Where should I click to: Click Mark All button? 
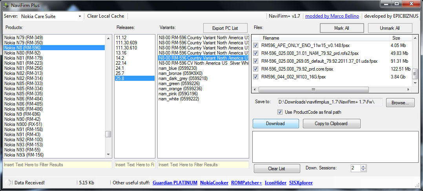coord(342,28)
